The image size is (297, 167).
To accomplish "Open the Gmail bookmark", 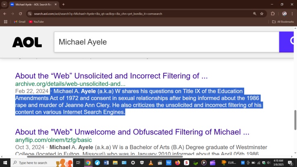I will (19, 22).
